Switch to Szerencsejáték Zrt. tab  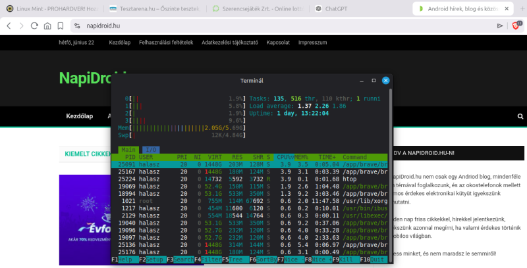(258, 9)
